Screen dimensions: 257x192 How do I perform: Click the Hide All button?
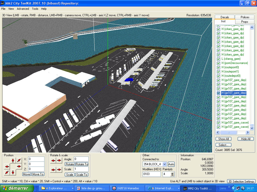click(245, 139)
